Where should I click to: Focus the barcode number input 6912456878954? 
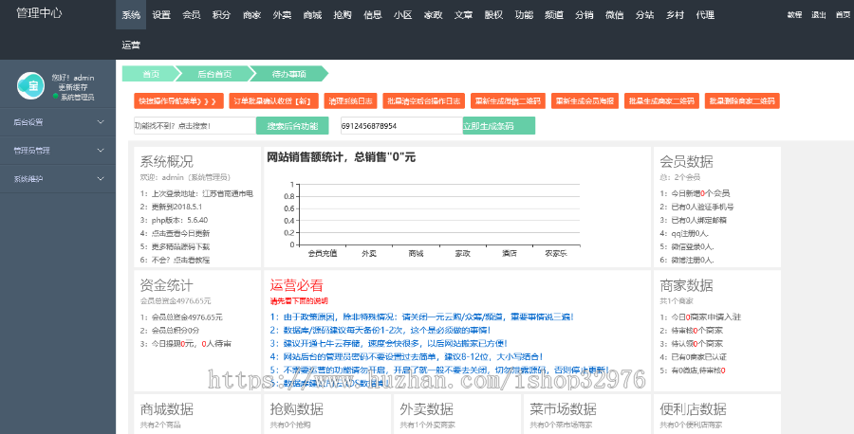point(402,126)
